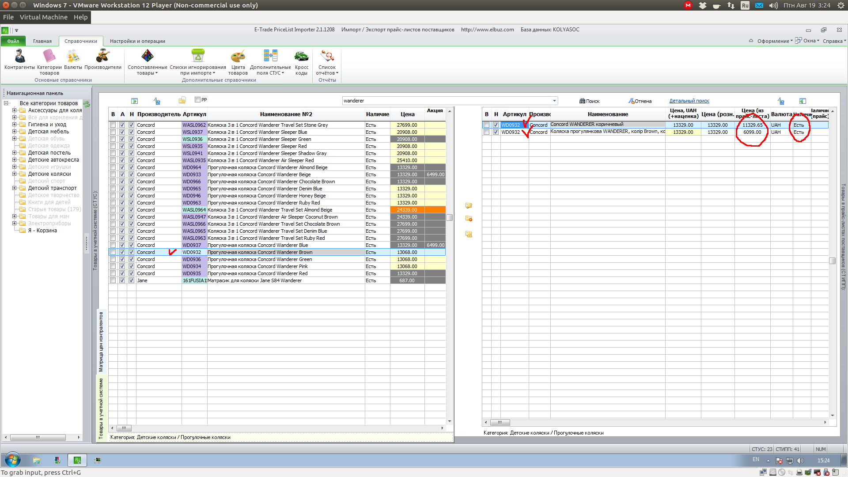Open the Windows Start menu
This screenshot has height=477, width=848.
[x=12, y=460]
